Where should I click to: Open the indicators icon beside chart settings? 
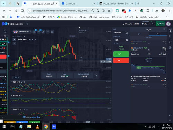(39, 32)
